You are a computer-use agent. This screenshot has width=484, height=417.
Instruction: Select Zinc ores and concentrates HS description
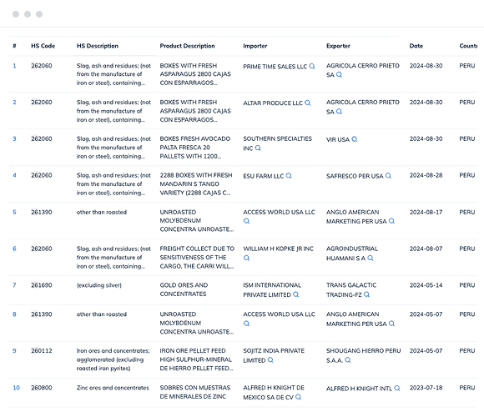tap(113, 388)
